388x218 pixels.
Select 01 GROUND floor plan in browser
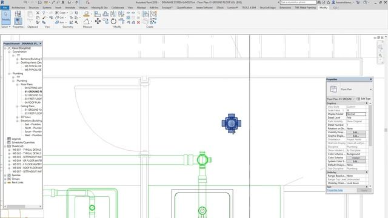coord(33,91)
